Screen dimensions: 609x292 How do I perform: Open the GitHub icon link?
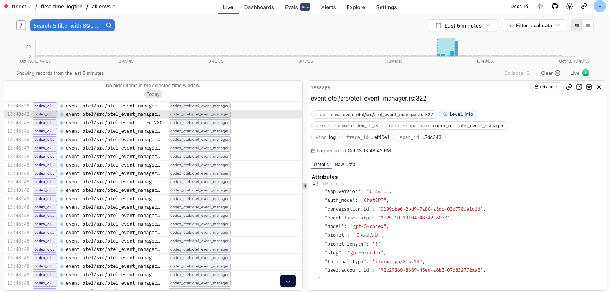pos(555,7)
